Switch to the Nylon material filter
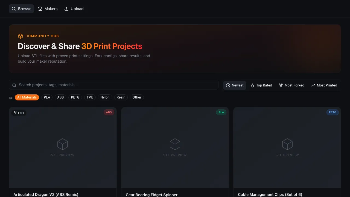Image resolution: width=350 pixels, height=197 pixels. coord(105,97)
